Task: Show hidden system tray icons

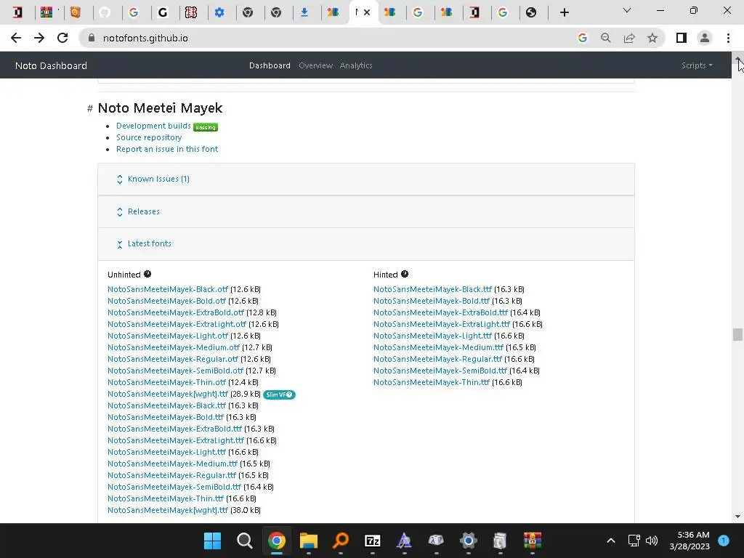Action: click(610, 541)
